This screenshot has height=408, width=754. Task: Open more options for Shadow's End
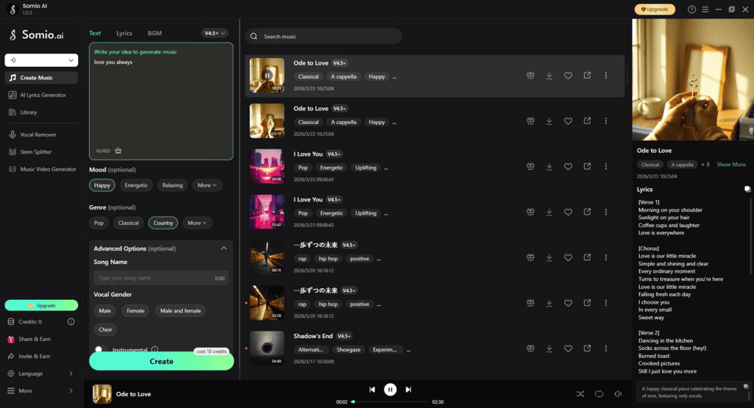click(x=606, y=348)
